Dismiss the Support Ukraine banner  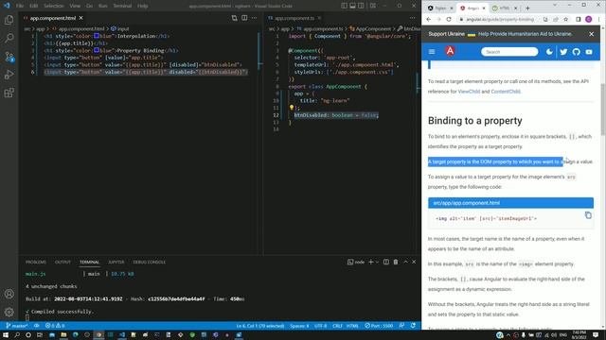(591, 34)
